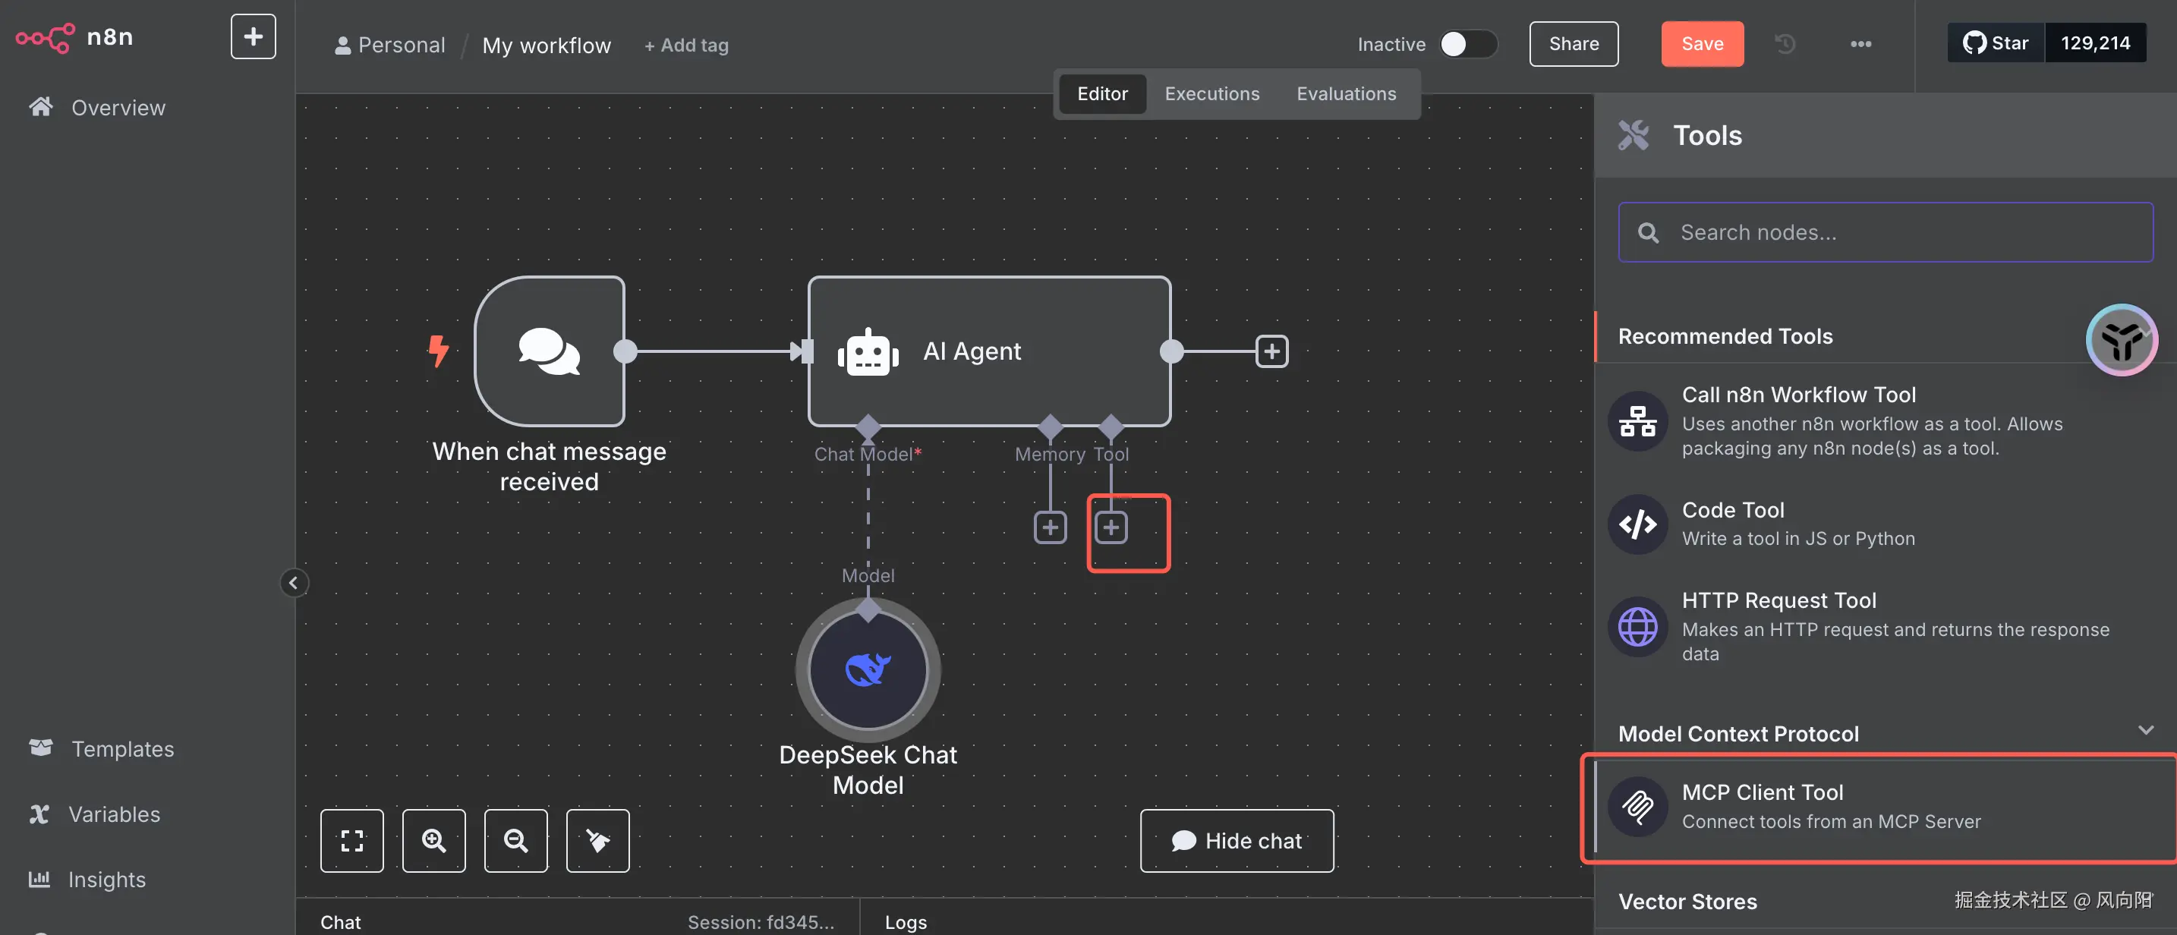Click the canvas zoom in icon
This screenshot has height=935, width=2177.
(x=433, y=840)
